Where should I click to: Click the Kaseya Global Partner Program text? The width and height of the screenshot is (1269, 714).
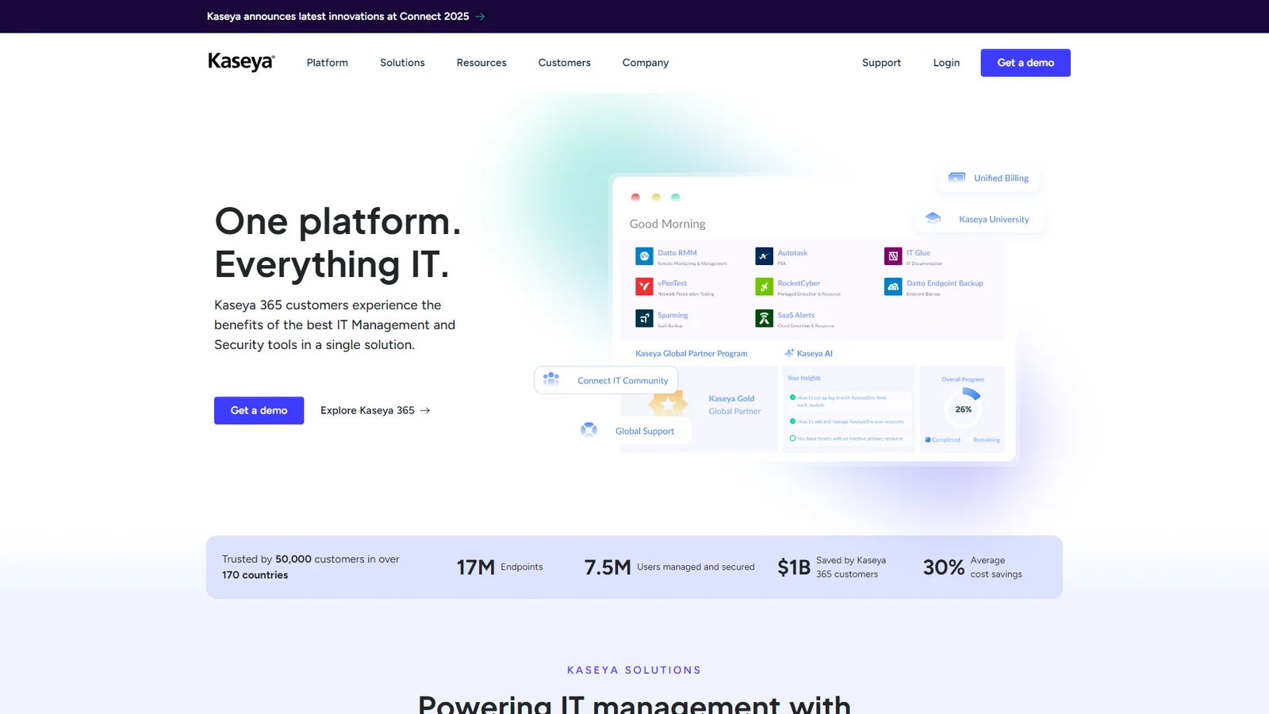click(x=691, y=354)
